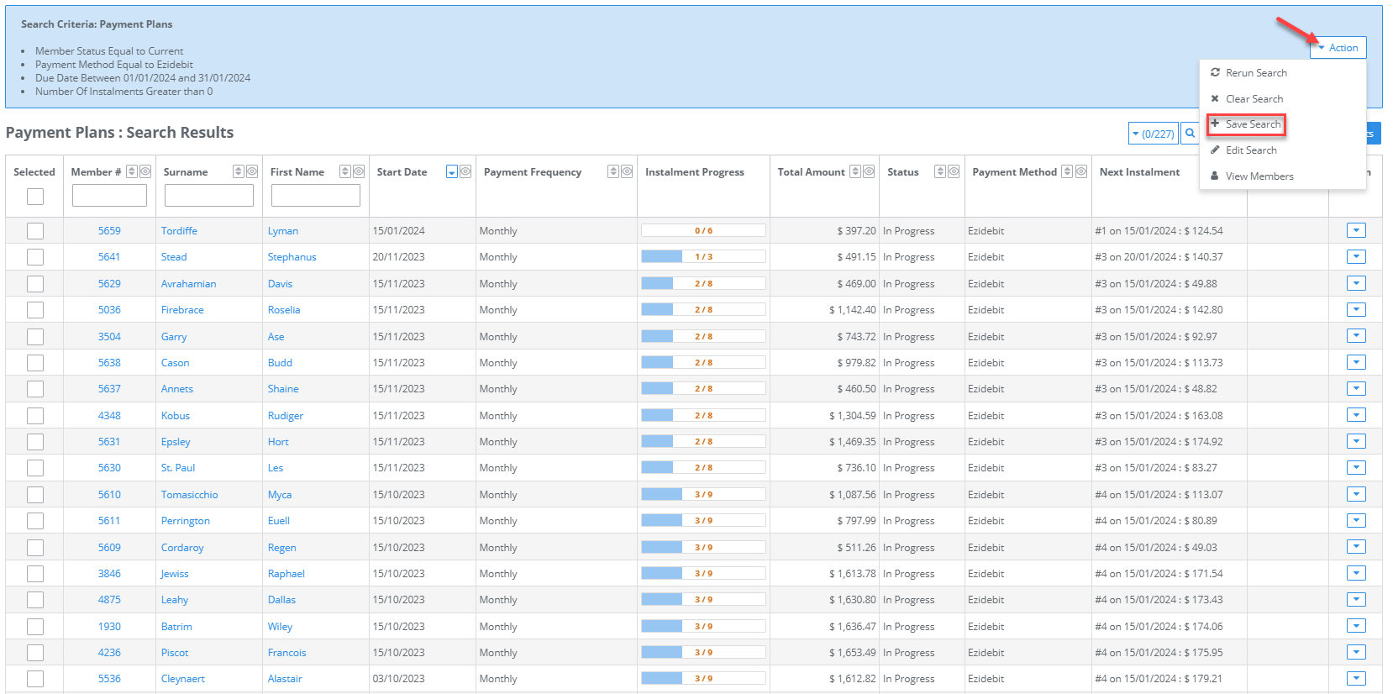Image resolution: width=1393 pixels, height=694 pixels.
Task: Sort the Status column
Action: tap(940, 171)
